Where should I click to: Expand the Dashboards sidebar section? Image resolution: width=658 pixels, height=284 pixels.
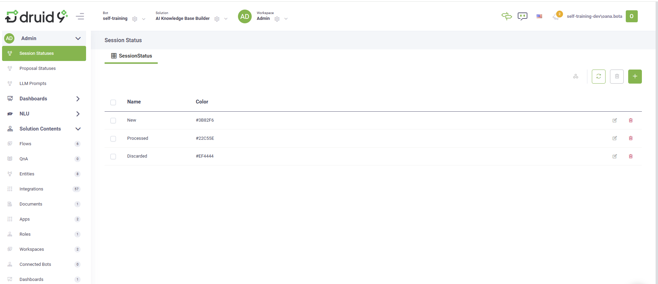point(78,99)
